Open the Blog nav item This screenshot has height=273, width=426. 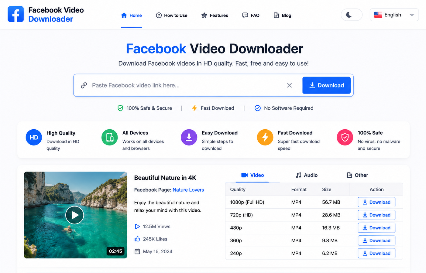[282, 15]
